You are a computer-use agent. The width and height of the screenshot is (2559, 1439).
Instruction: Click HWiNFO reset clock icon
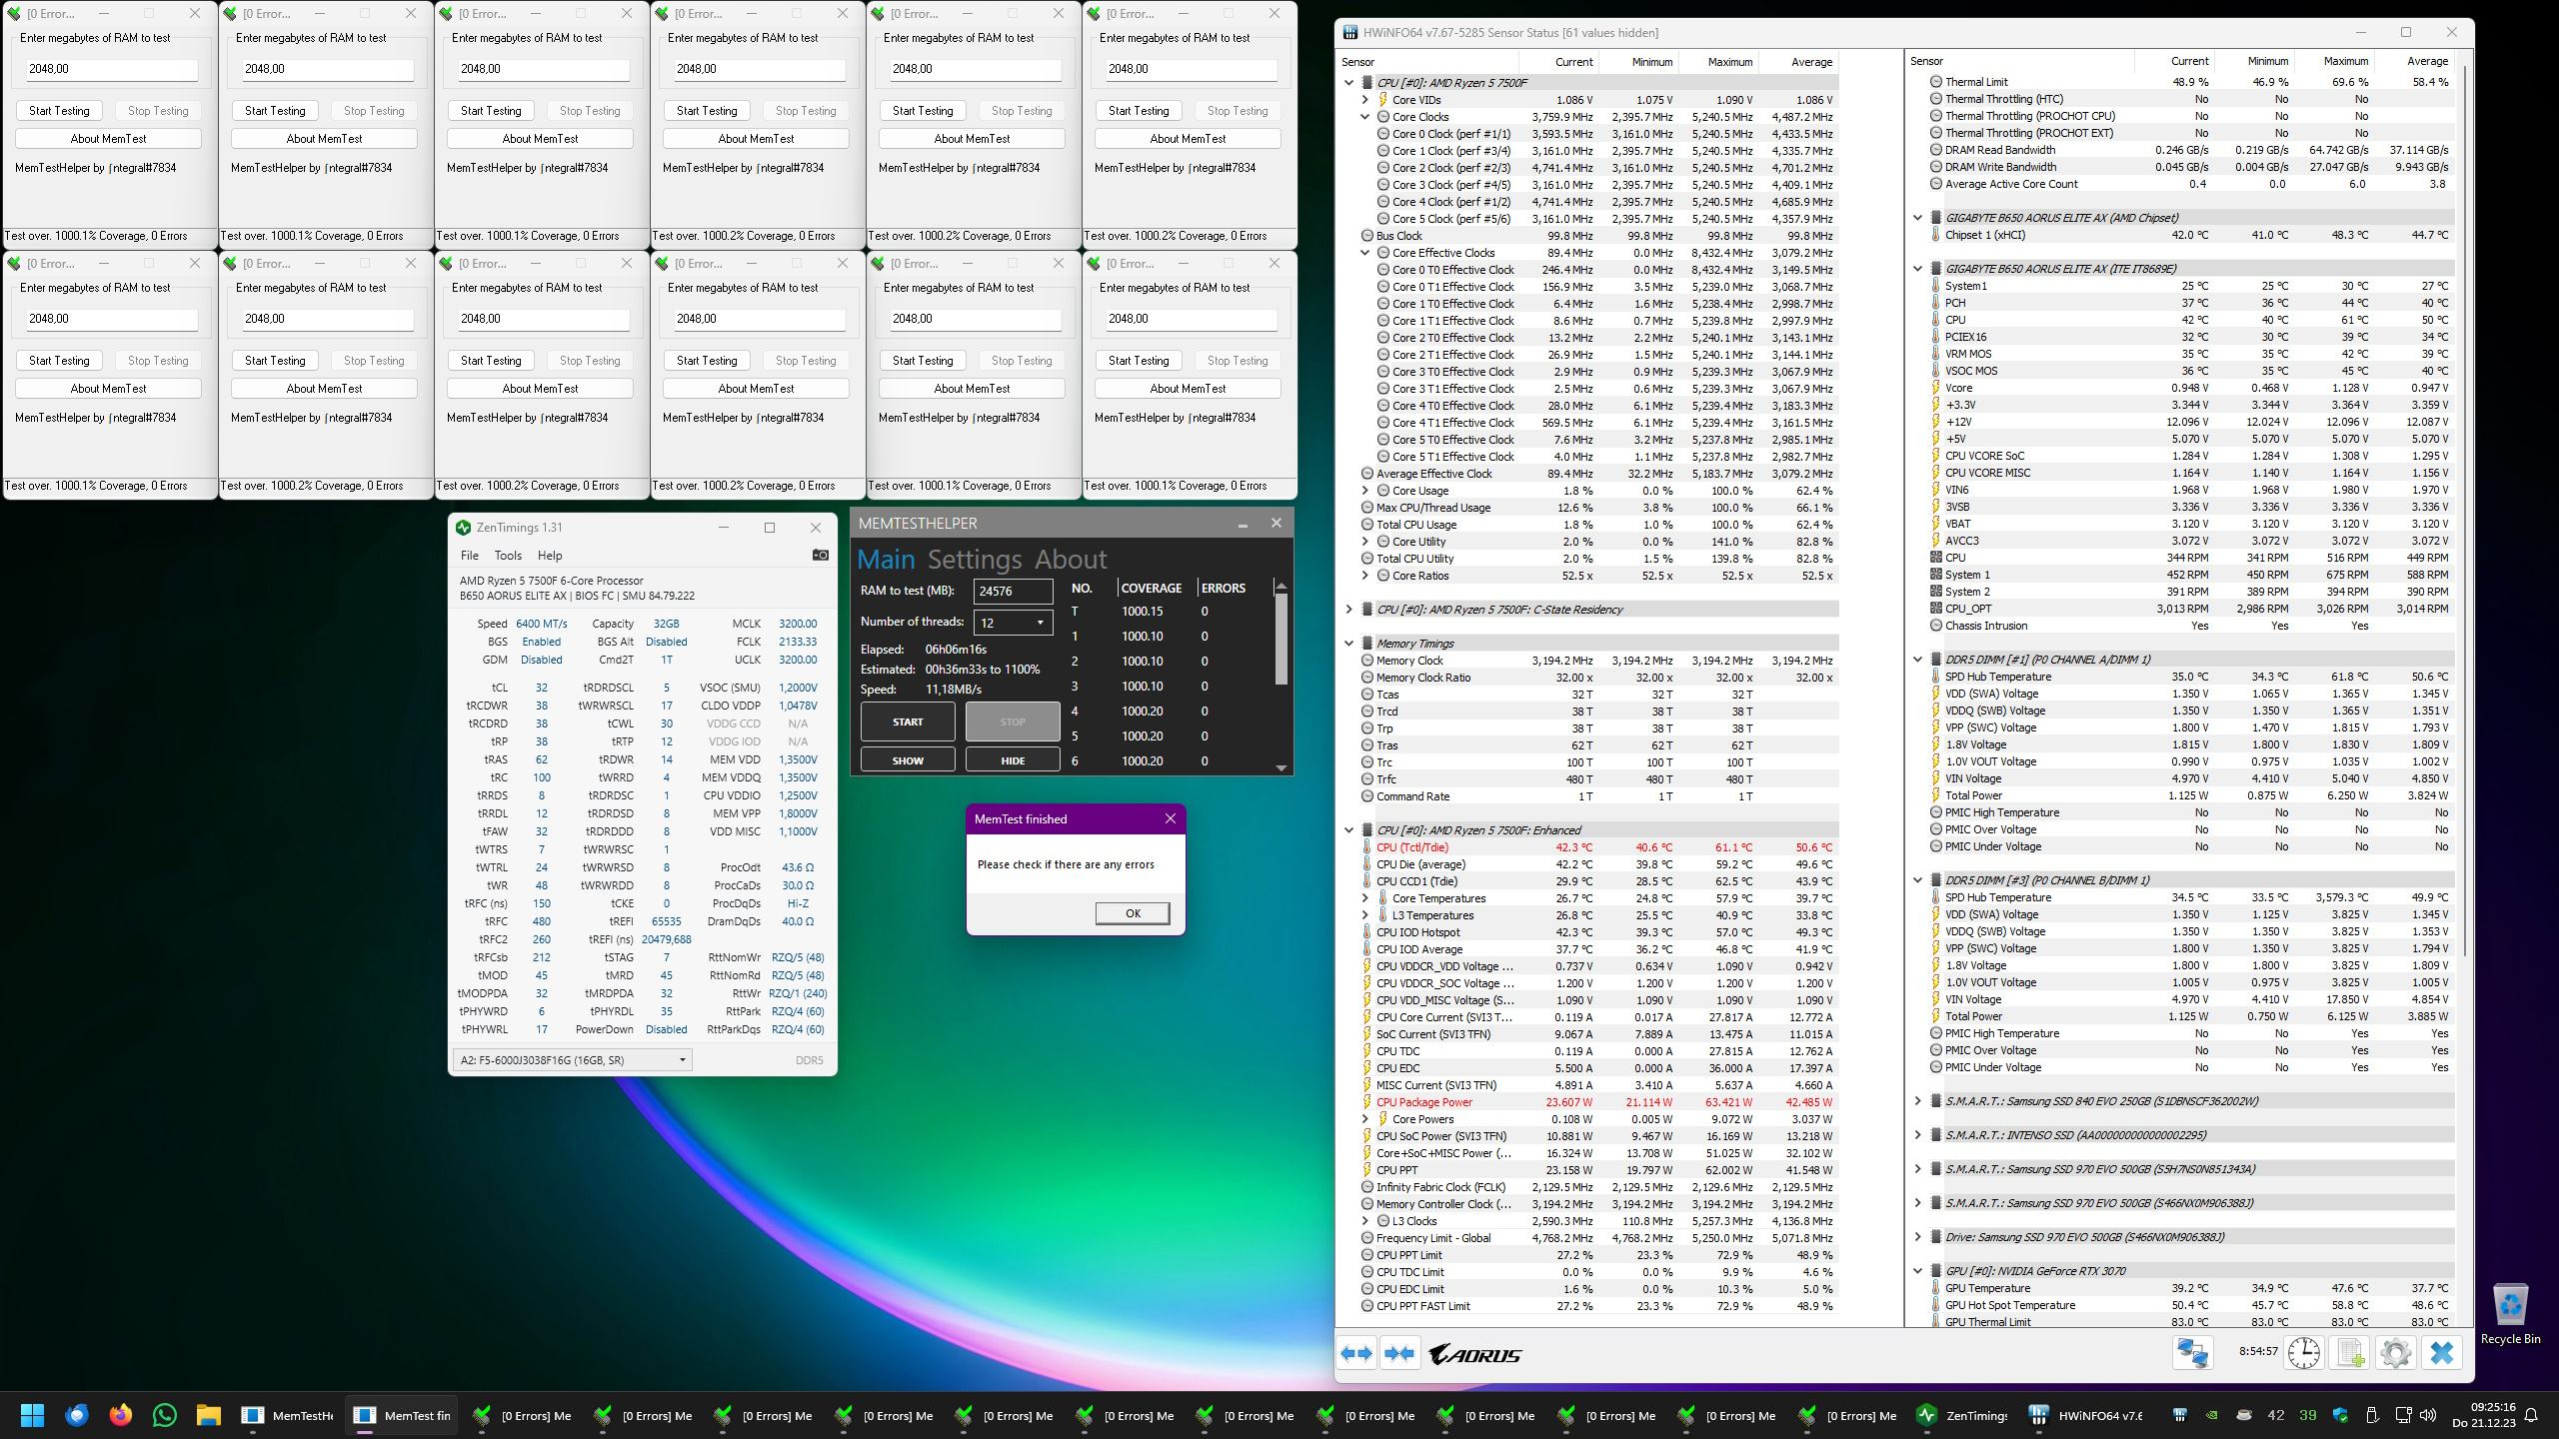(x=2304, y=1353)
